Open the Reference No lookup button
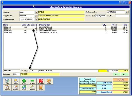 pos(127,12)
